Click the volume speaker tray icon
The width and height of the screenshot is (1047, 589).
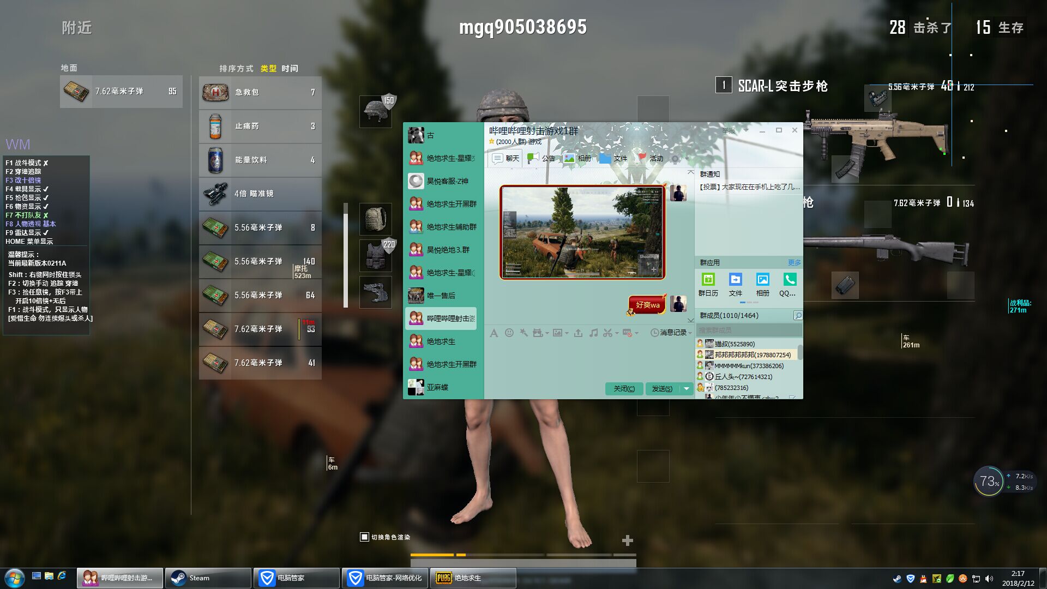pyautogui.click(x=989, y=579)
